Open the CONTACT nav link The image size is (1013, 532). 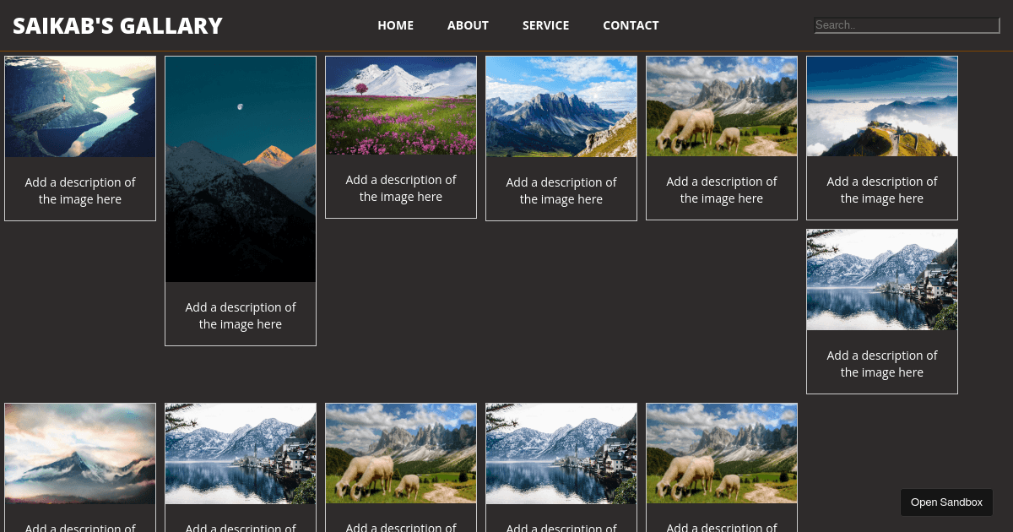click(631, 25)
